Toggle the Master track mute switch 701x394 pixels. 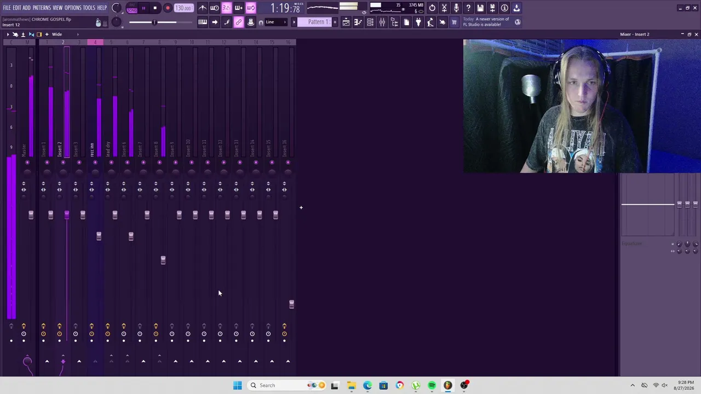(x=27, y=163)
